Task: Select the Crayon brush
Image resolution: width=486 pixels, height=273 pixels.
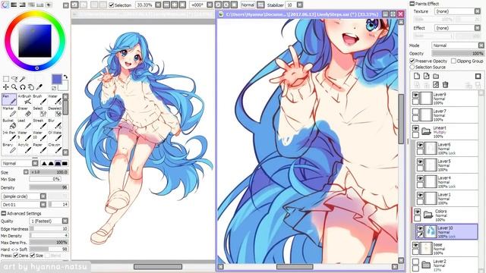Action: tap(55, 149)
